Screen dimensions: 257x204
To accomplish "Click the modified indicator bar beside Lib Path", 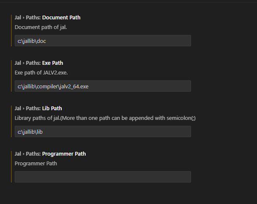I will (x=11, y=122).
